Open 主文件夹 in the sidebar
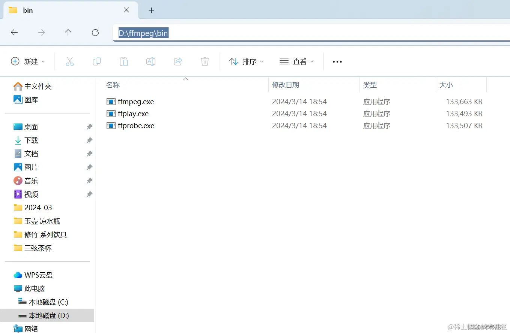The width and height of the screenshot is (510, 333). [33, 87]
